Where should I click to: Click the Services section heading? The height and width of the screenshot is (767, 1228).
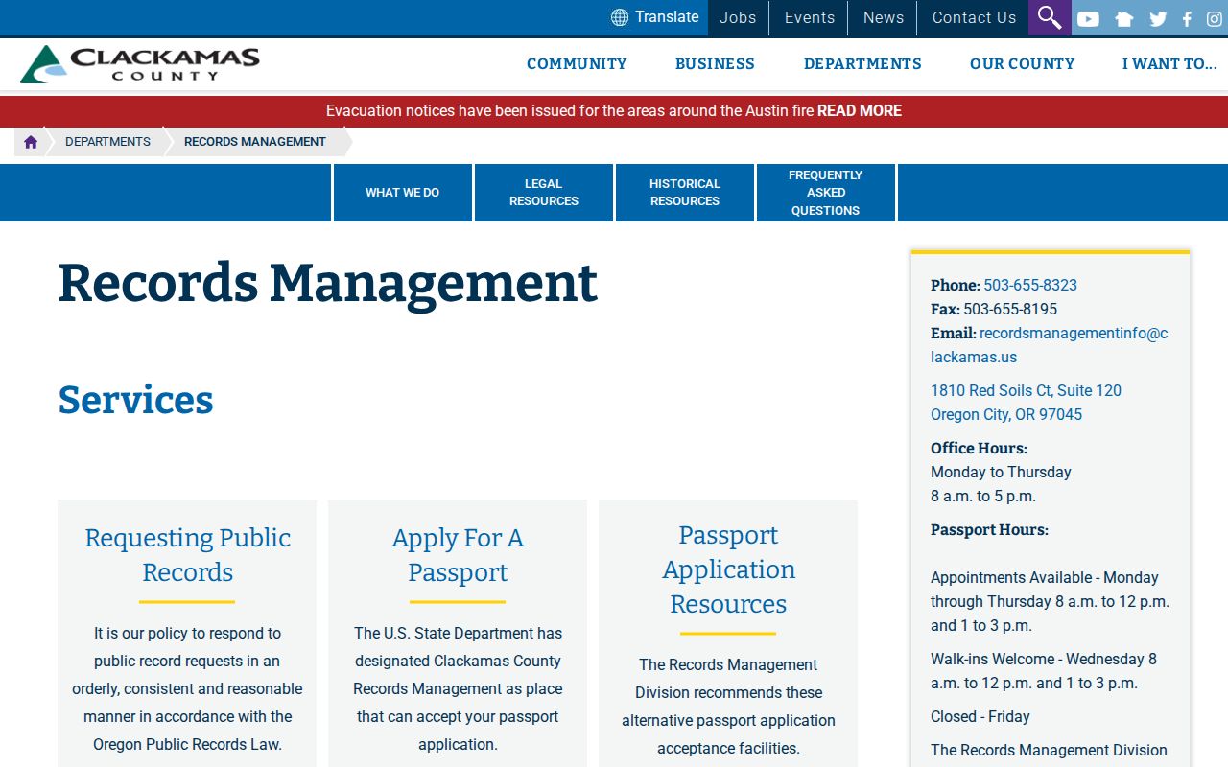pyautogui.click(x=135, y=401)
